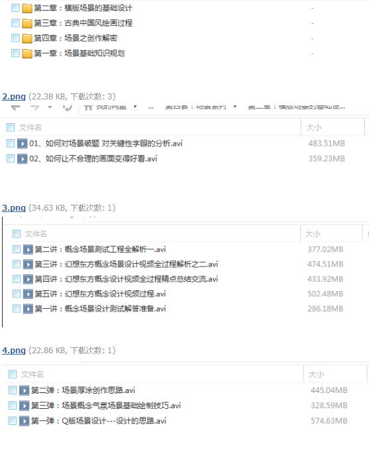Select checkbox of 第五讲:幻想东方概念设计视频过程.avi
Viewport: 369px width, 452px height.
pyautogui.click(x=17, y=294)
